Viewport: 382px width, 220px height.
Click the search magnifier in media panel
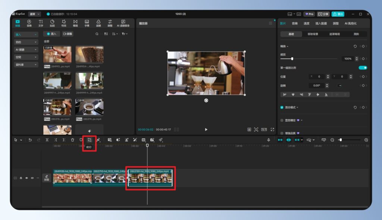tap(97, 34)
